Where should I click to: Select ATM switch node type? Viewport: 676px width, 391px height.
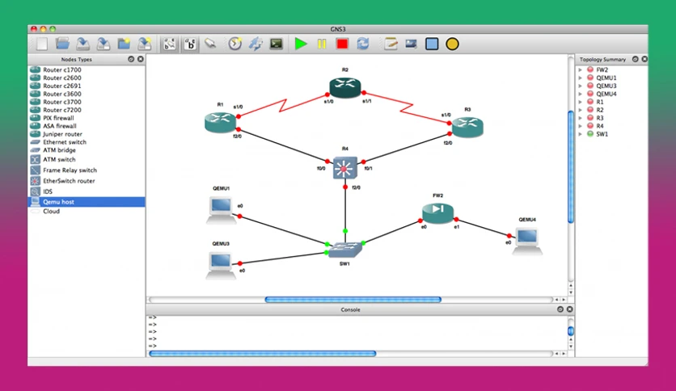(x=87, y=159)
